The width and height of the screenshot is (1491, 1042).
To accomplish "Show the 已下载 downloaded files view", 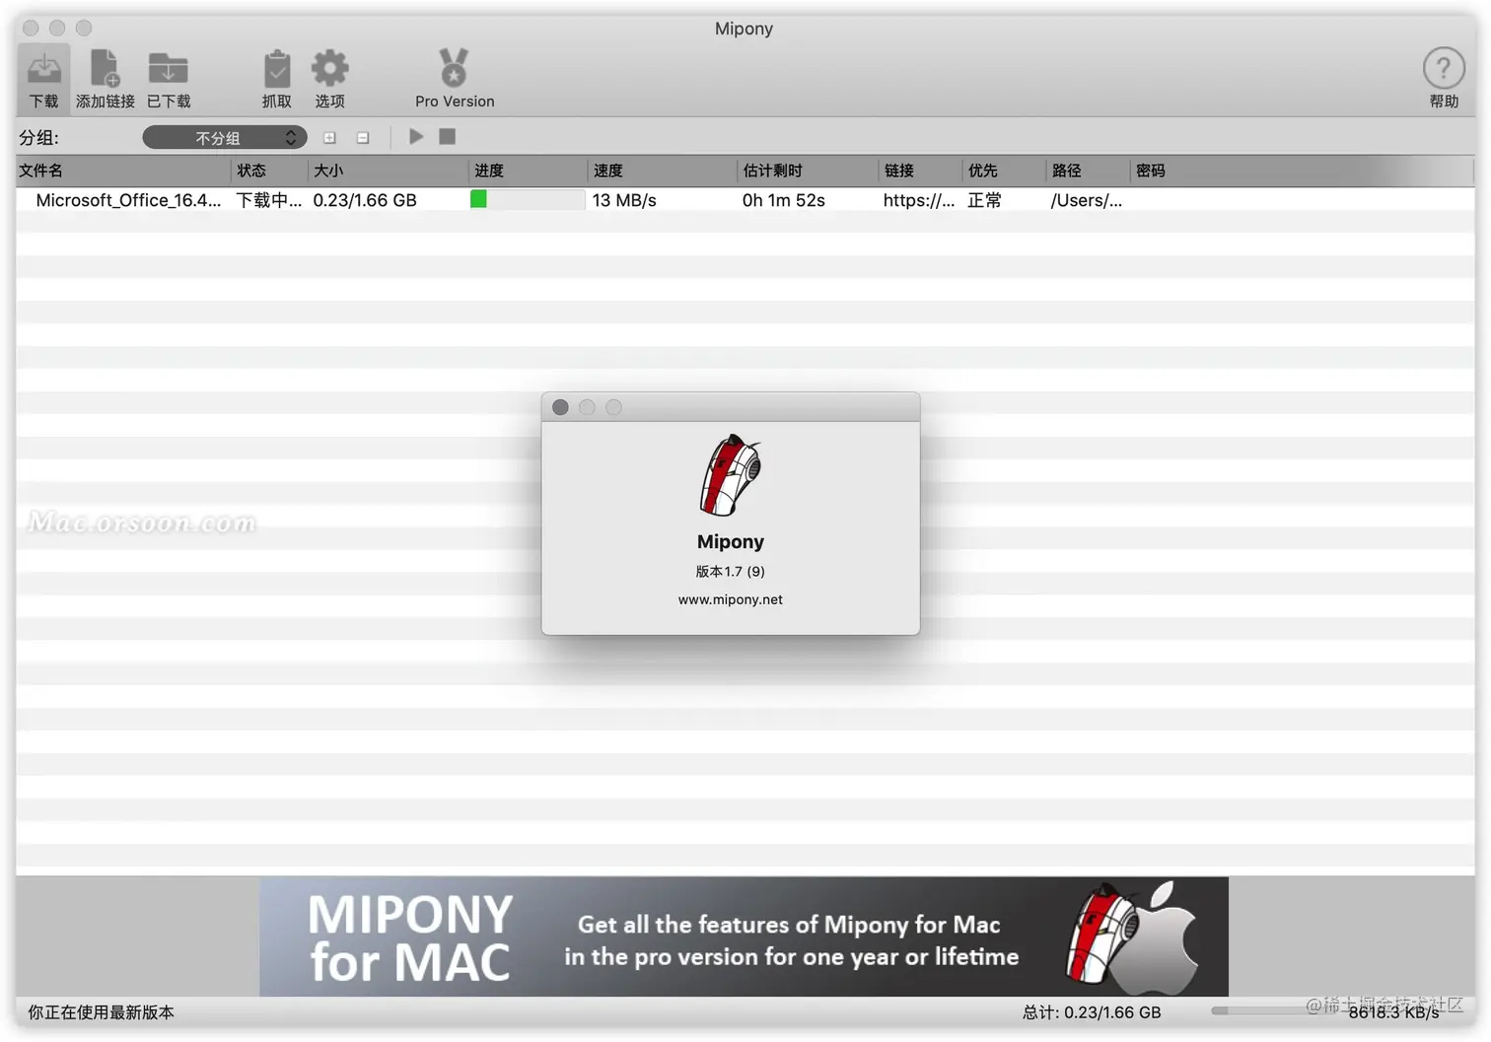I will coord(169,78).
